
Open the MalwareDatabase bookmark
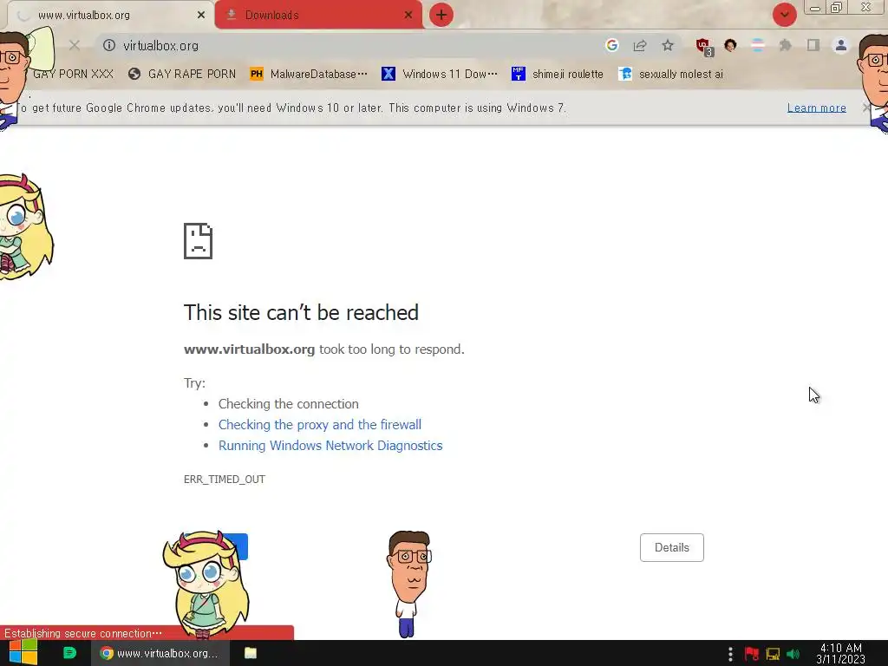[x=310, y=75]
